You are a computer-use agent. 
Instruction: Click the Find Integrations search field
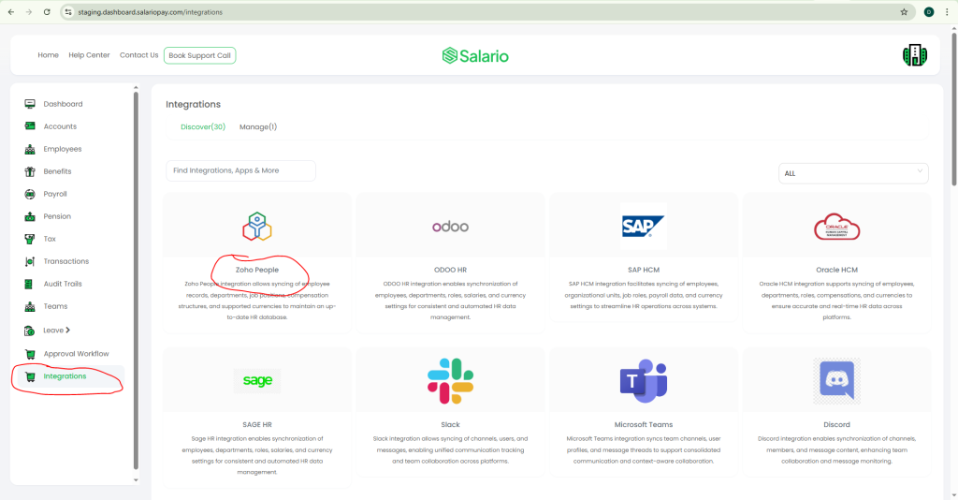point(240,170)
